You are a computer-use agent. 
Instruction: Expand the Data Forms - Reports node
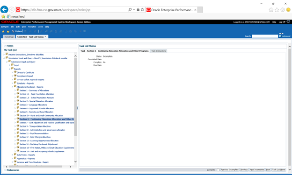tap(12, 155)
